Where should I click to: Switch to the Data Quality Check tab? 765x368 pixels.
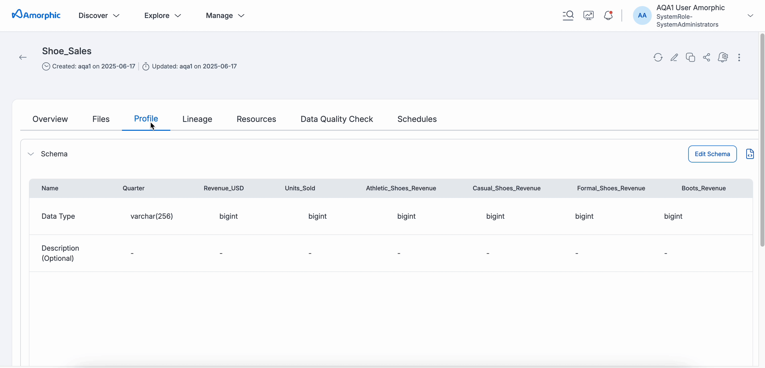336,119
